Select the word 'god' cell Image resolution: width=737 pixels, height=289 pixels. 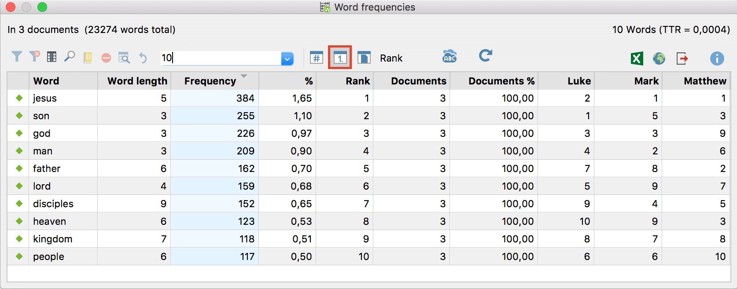click(63, 133)
